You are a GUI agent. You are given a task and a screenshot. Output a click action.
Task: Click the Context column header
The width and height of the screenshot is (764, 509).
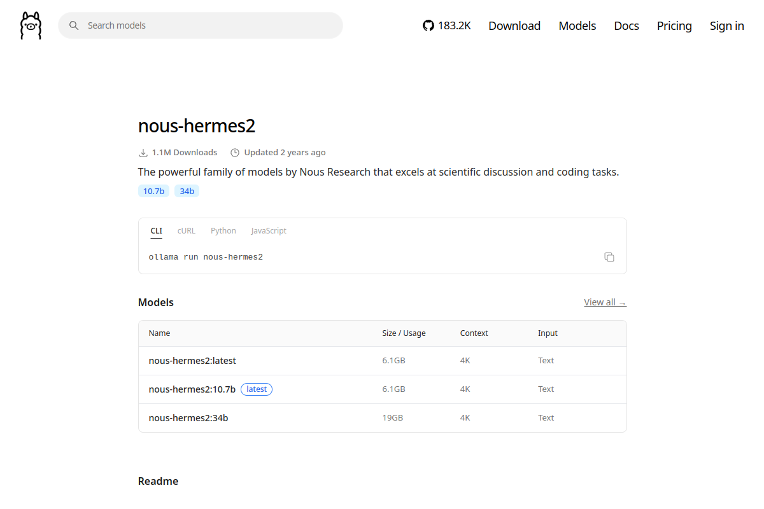pyautogui.click(x=474, y=333)
